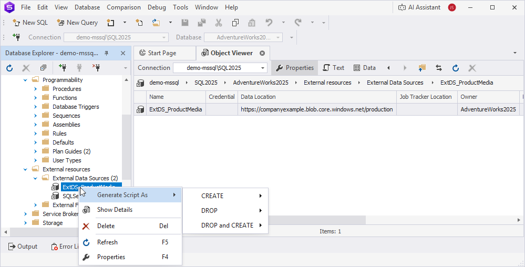Switch to Data view in Object Viewer
This screenshot has width=525, height=267.
coord(365,68)
